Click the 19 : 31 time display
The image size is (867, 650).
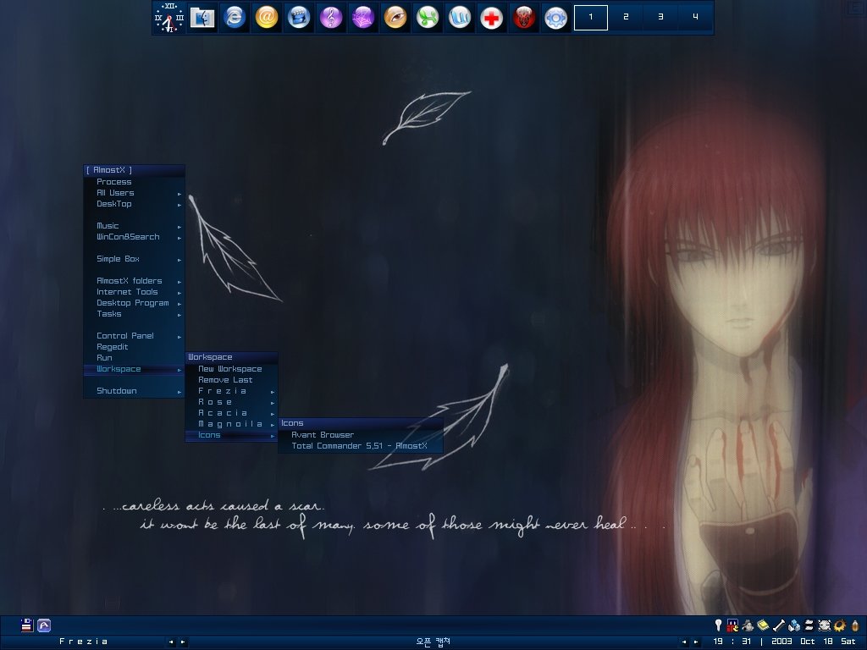[732, 642]
